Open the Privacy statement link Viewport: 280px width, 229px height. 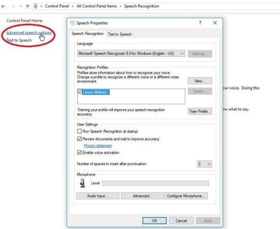(x=98, y=146)
